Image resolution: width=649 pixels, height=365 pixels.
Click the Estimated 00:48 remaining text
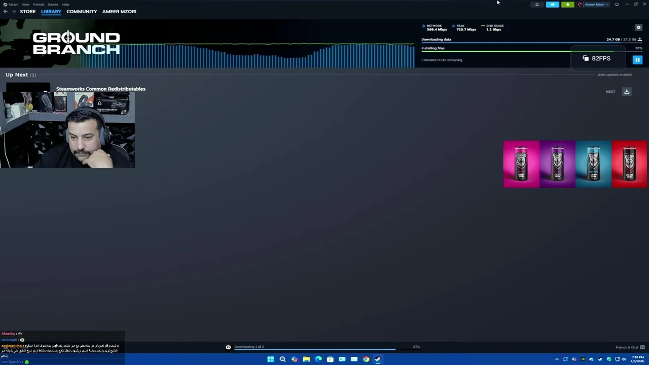[442, 60]
